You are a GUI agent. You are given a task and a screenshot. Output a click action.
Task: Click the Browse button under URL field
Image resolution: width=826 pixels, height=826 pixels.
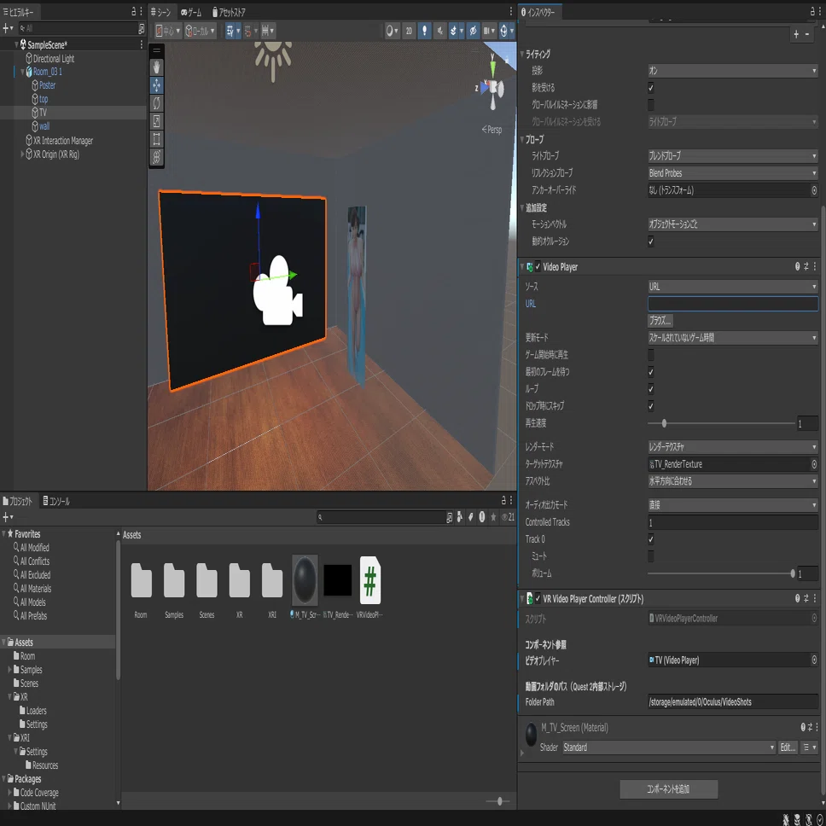(x=660, y=321)
